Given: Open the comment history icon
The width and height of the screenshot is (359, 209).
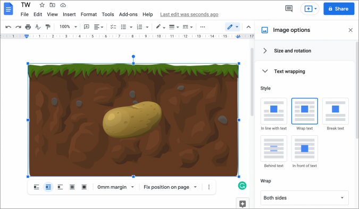Looking at the screenshot, I should [289, 8].
